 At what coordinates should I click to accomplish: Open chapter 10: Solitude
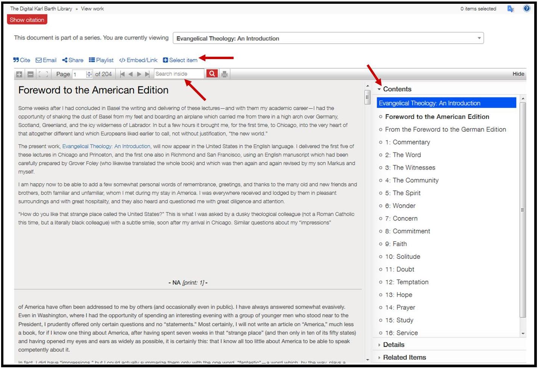click(403, 257)
